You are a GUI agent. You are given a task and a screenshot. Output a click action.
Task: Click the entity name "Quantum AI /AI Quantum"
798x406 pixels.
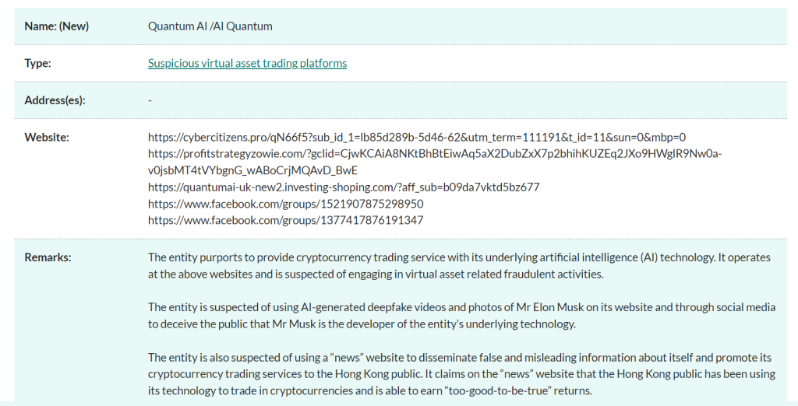(x=210, y=26)
